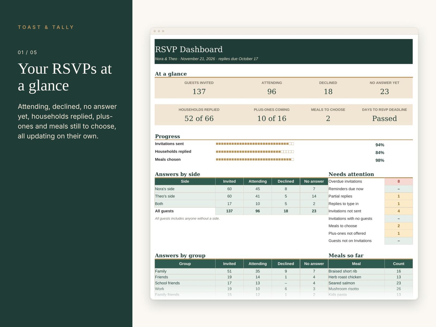Select the 94% invitations sent percentage

pos(380,145)
